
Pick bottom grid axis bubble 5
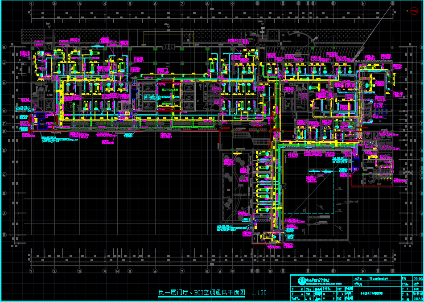(x=130, y=271)
